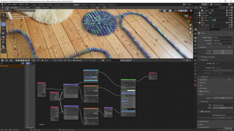
Task: Open the Device dropdown showing GPU Compute
Action: 223,44
